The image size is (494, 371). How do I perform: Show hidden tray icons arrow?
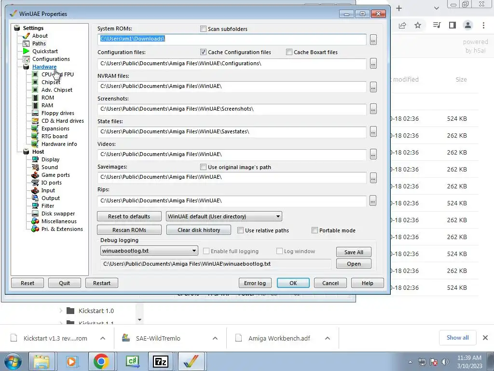click(410, 362)
